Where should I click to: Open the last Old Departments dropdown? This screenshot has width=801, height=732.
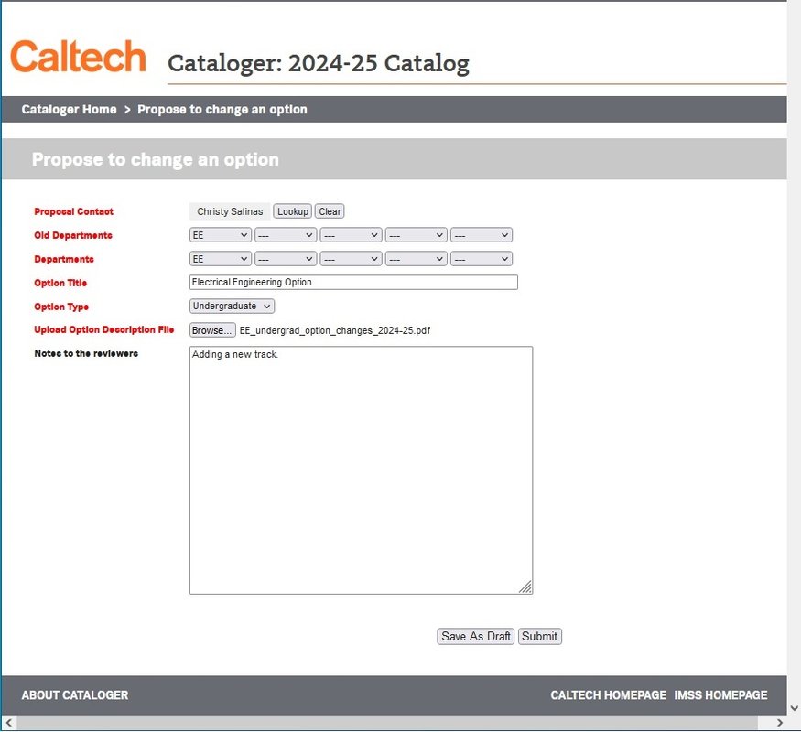482,235
